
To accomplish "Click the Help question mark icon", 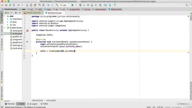I will point(115,5).
